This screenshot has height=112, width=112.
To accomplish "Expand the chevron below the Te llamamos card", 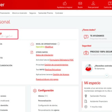I will point(107,75).
